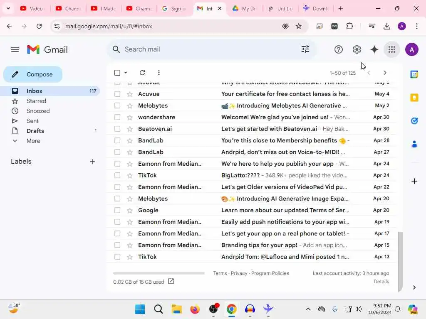
Task: Open the Google Sign in tab
Action: click(x=175, y=8)
